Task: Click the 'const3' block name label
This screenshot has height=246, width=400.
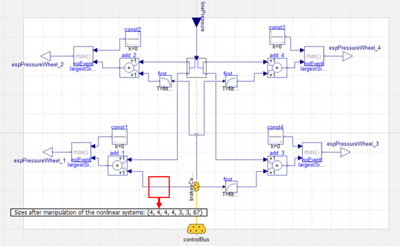Action: point(277,27)
